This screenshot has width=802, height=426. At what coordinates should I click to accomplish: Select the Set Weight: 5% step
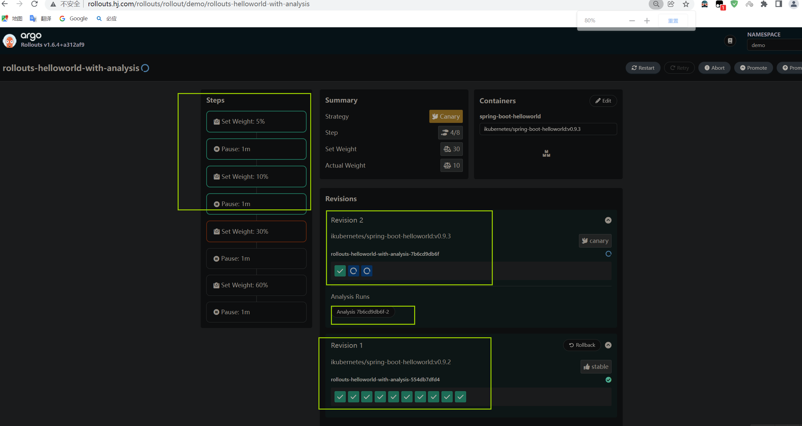click(256, 121)
